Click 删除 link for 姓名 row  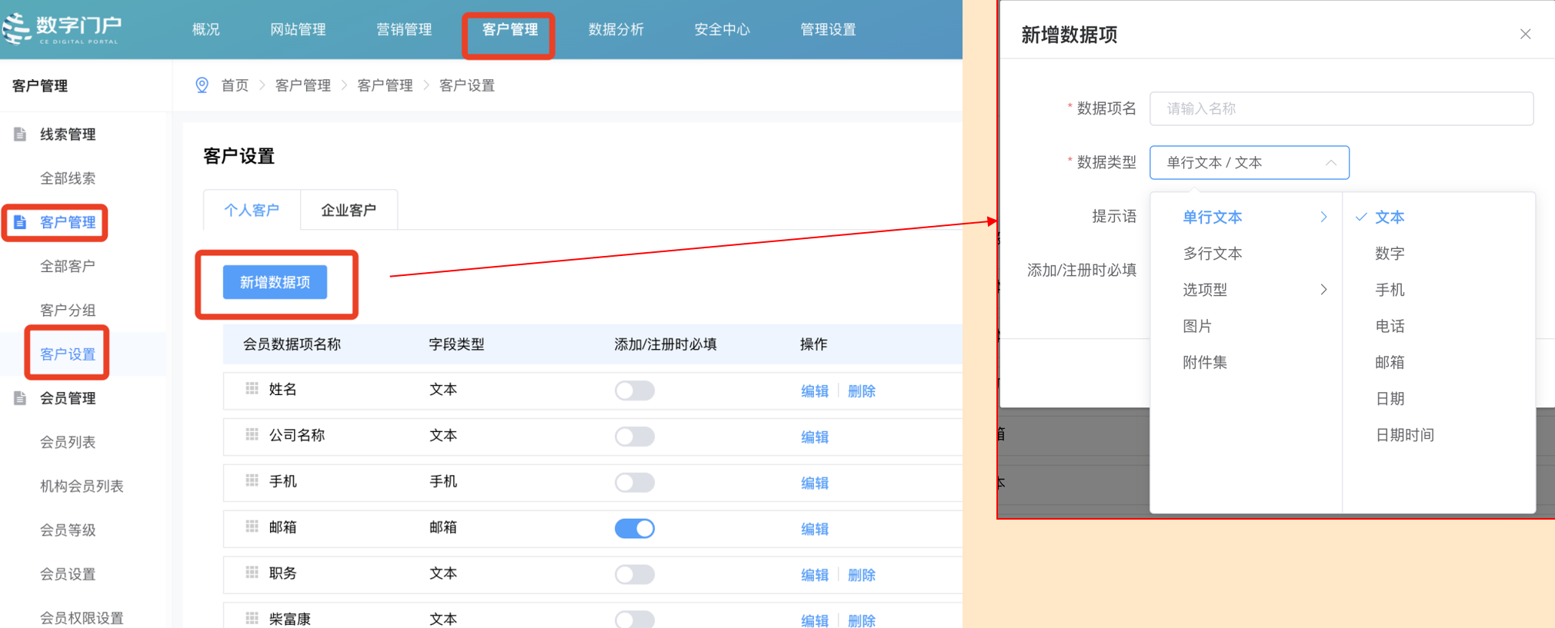coord(861,391)
